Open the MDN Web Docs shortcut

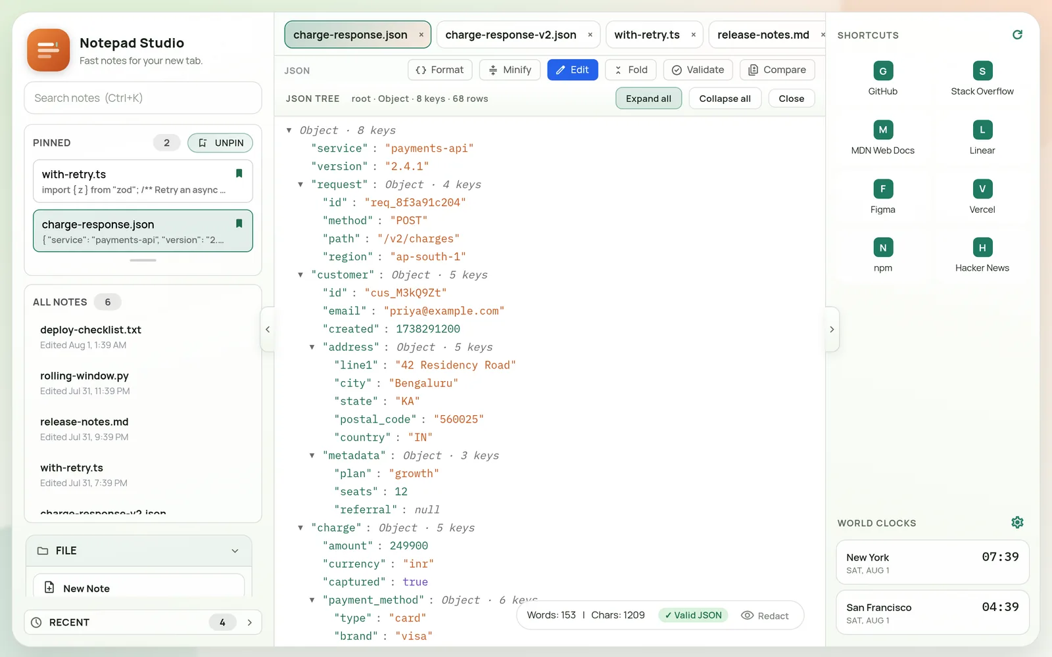coord(882,137)
